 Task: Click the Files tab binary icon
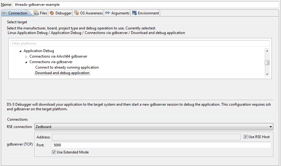(x=36, y=13)
